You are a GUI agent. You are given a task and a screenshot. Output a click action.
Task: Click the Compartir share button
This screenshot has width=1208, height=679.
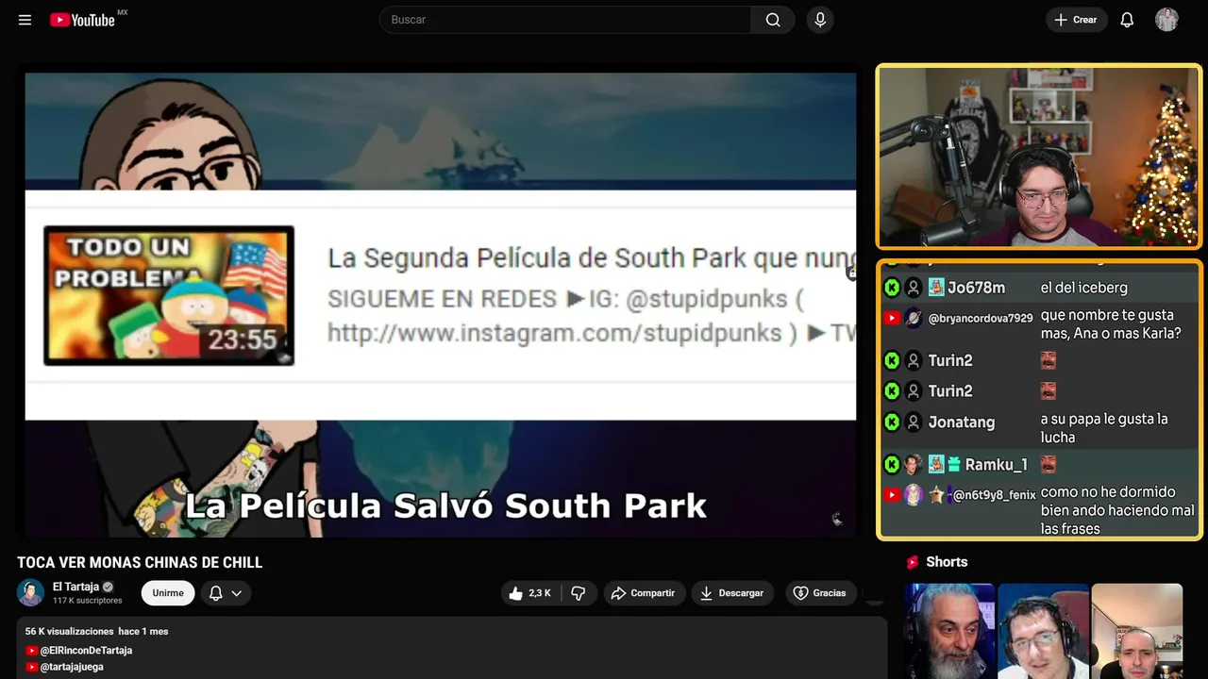(644, 593)
